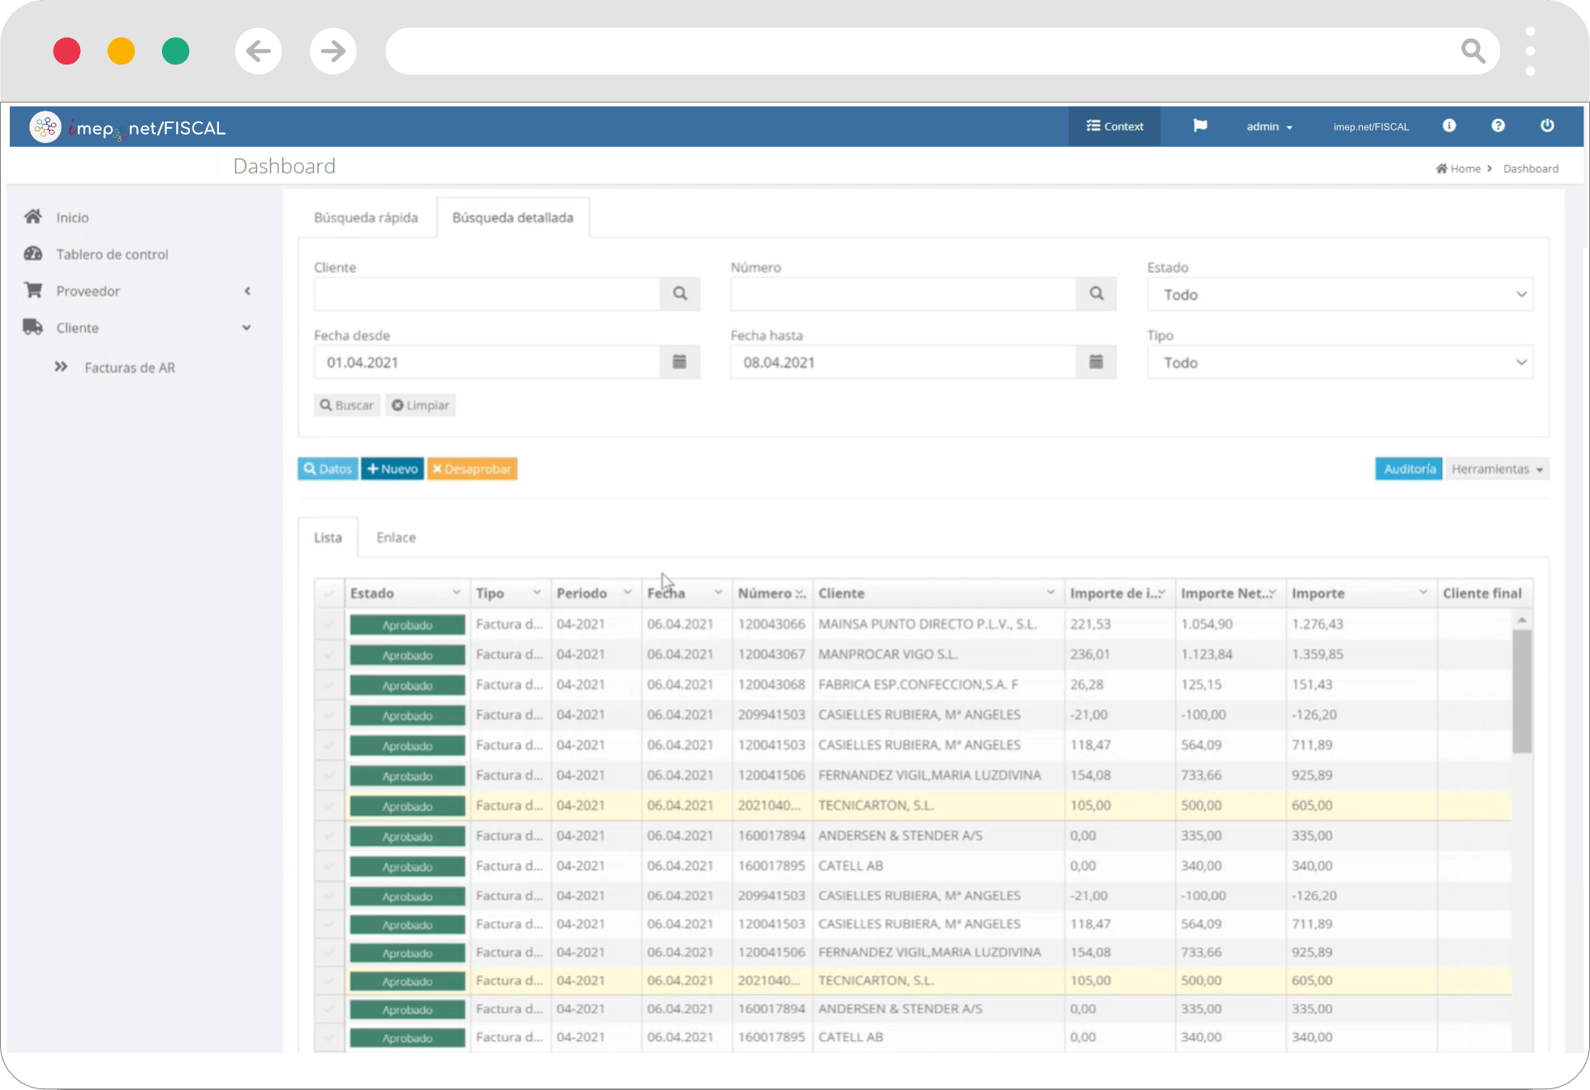This screenshot has height=1090, width=1590.
Task: Collapse the Cliente sidebar menu chevron
Action: click(x=246, y=328)
